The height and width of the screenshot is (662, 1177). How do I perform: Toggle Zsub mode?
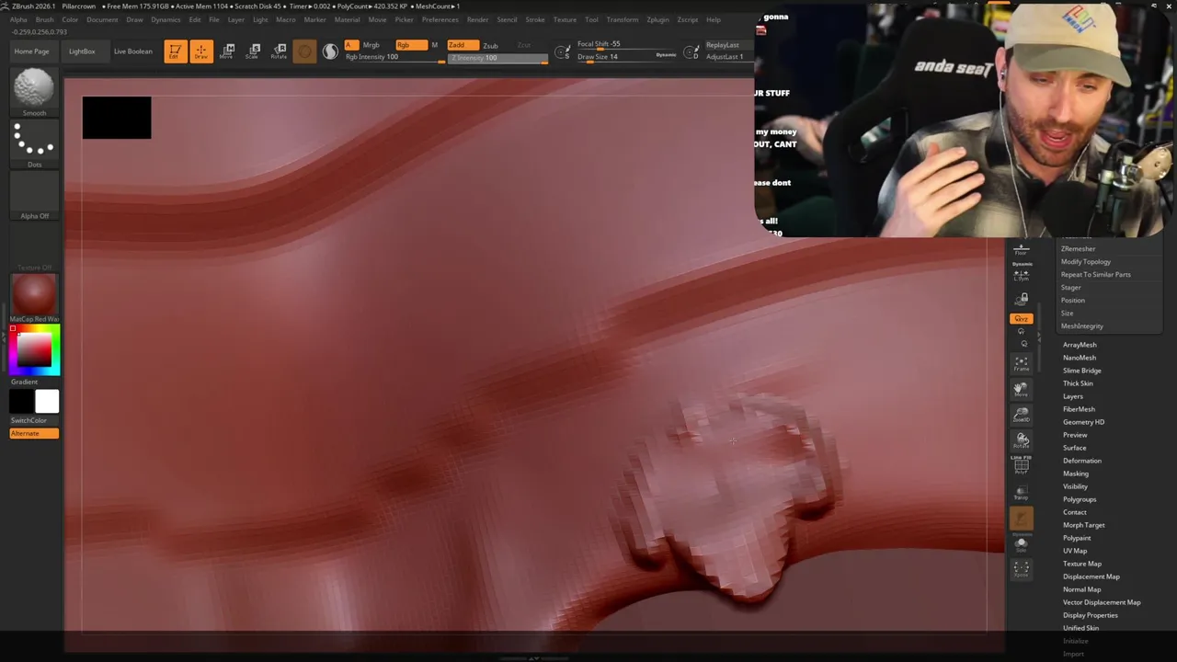491,45
